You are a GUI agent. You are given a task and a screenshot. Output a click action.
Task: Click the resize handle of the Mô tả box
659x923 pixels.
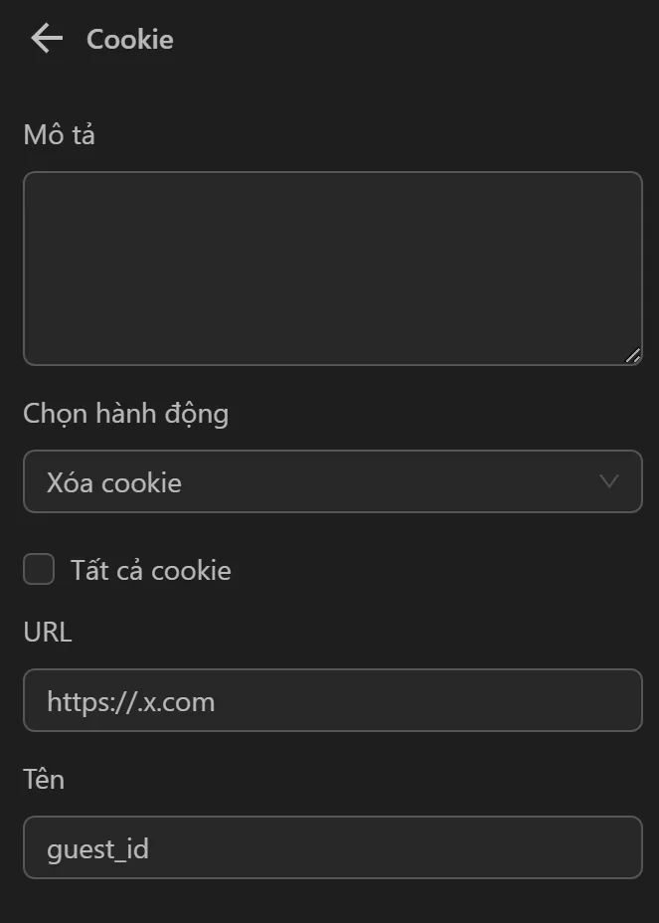click(x=633, y=354)
